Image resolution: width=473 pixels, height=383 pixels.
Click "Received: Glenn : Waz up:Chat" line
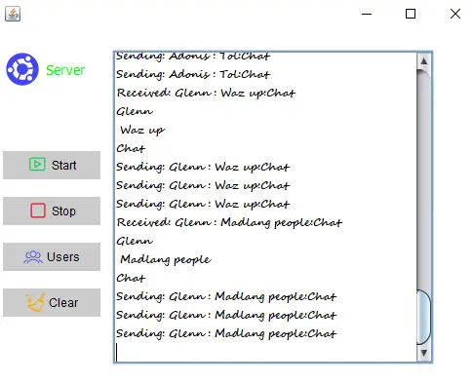tap(206, 93)
